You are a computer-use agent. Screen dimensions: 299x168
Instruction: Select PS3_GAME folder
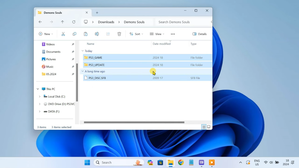(x=148, y=58)
